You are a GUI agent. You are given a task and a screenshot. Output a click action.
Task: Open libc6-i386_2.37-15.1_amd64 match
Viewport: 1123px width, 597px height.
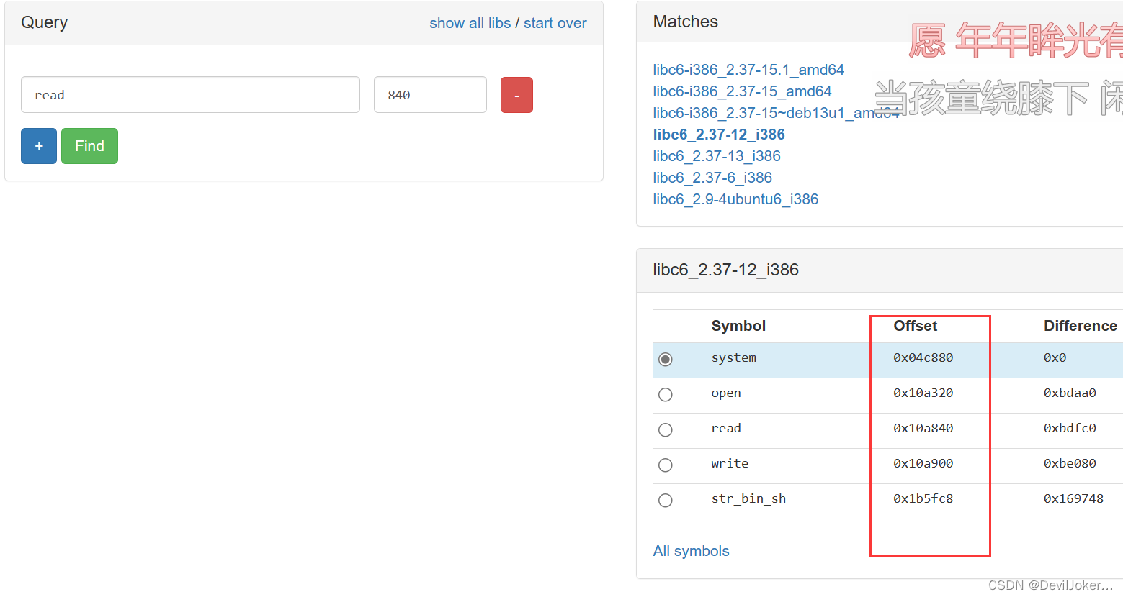coord(748,70)
